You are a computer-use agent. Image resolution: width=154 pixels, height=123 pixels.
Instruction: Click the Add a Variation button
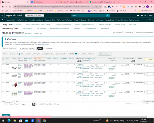[x=117, y=33]
